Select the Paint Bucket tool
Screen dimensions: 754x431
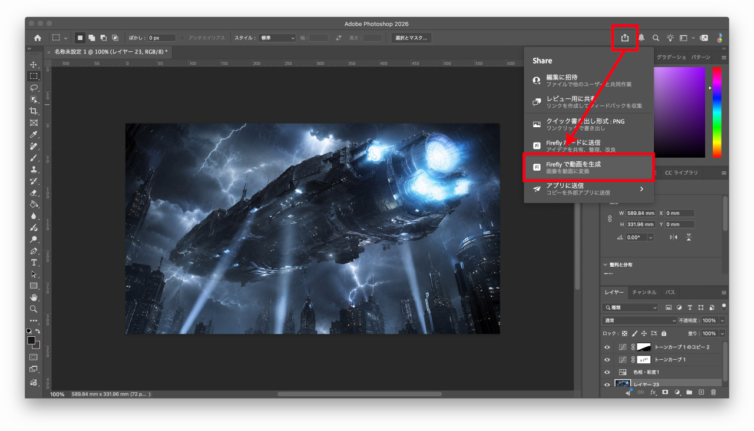[34, 204]
